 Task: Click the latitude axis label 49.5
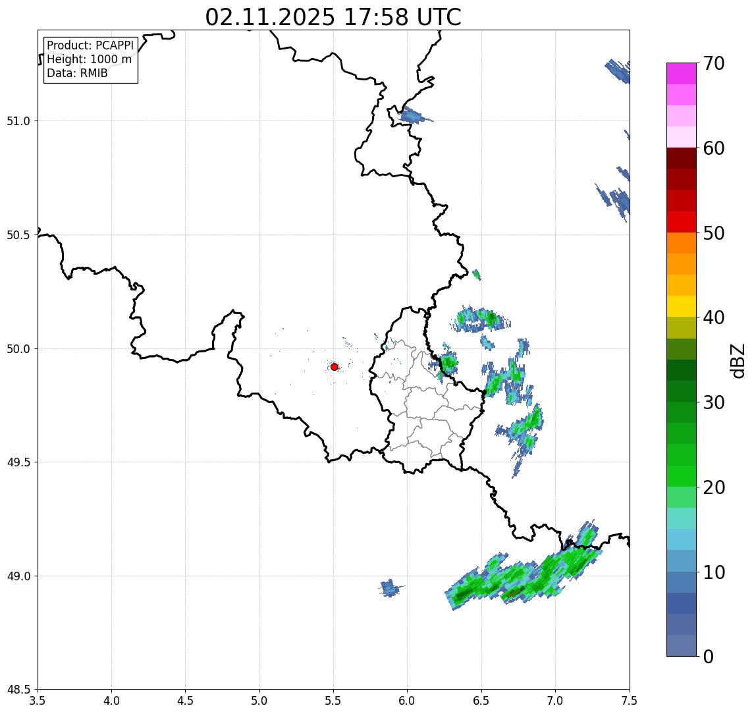[18, 462]
